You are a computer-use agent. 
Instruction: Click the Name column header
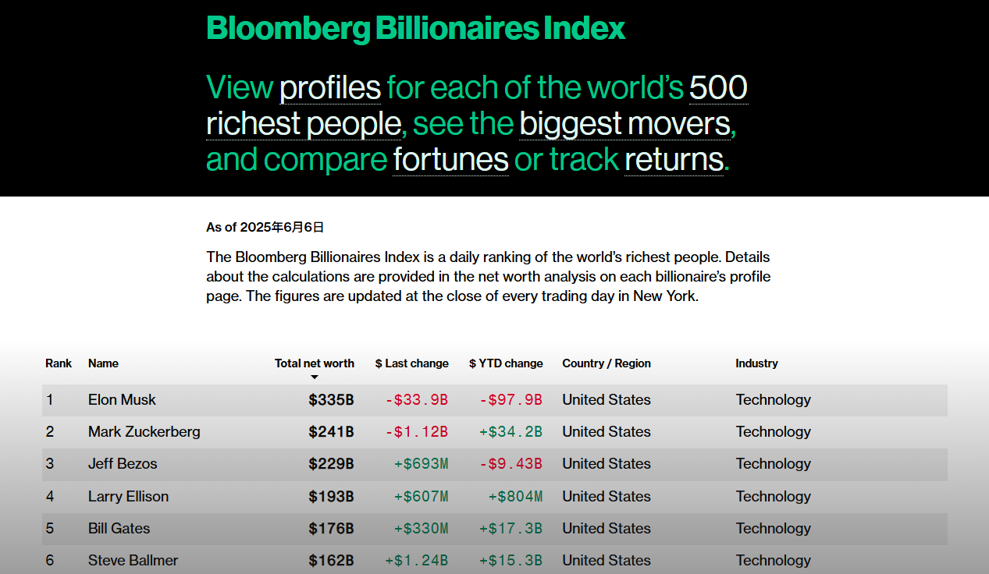tap(103, 363)
